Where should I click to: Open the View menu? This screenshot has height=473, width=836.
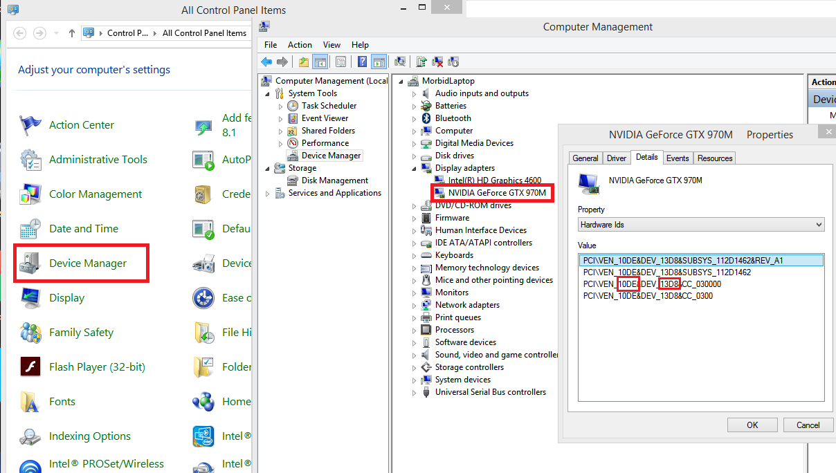(x=331, y=45)
